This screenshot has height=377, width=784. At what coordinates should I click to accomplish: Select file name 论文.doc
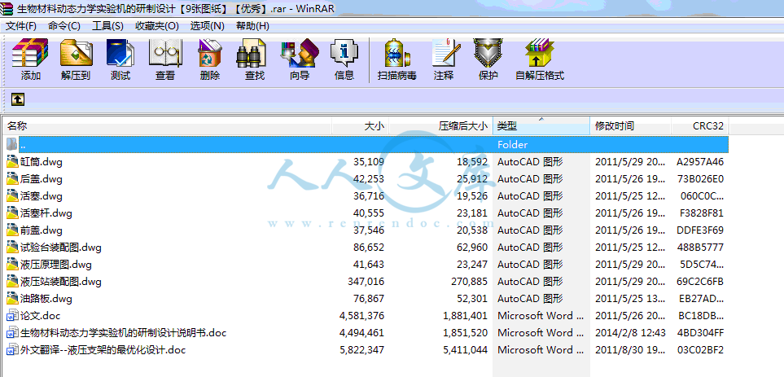41,315
